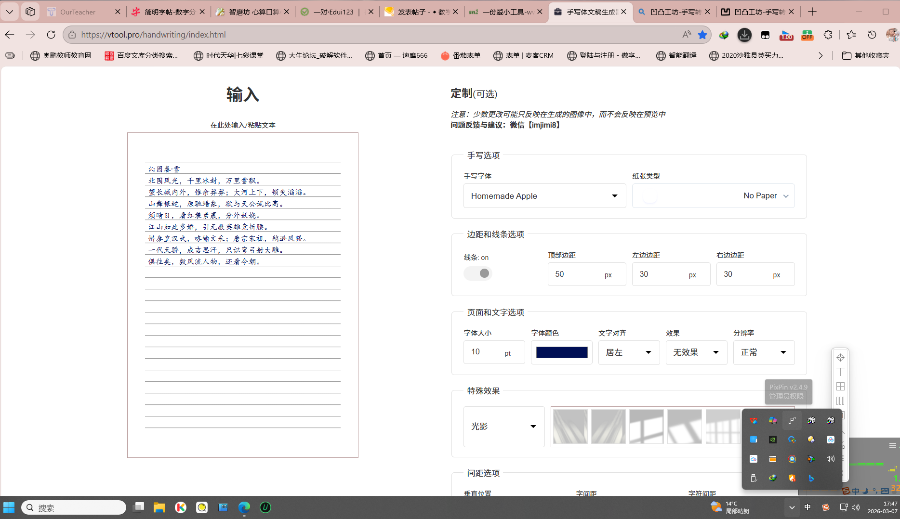The width and height of the screenshot is (900, 519).
Task: Open the browser extensions puzzle icon
Action: pos(828,35)
